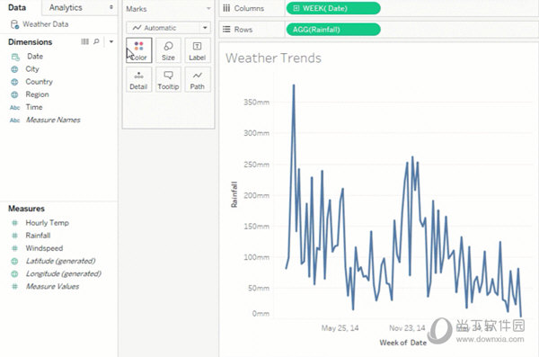The image size is (539, 357).
Task: Click the number icon beside Windspeed
Action: click(14, 248)
